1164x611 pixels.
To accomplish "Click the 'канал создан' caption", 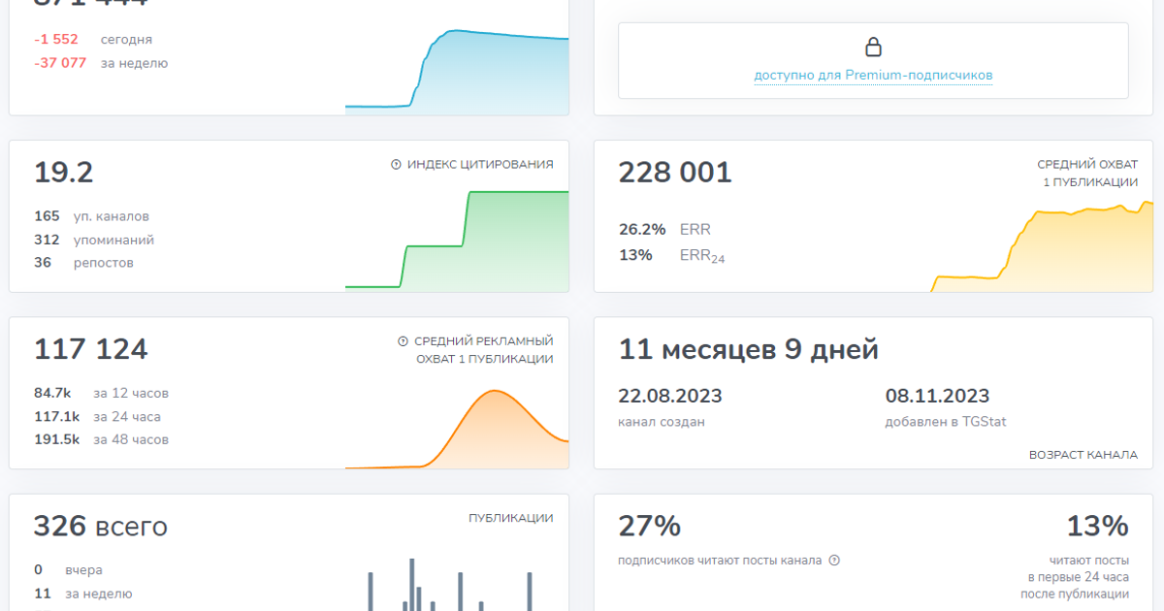I will (x=662, y=422).
